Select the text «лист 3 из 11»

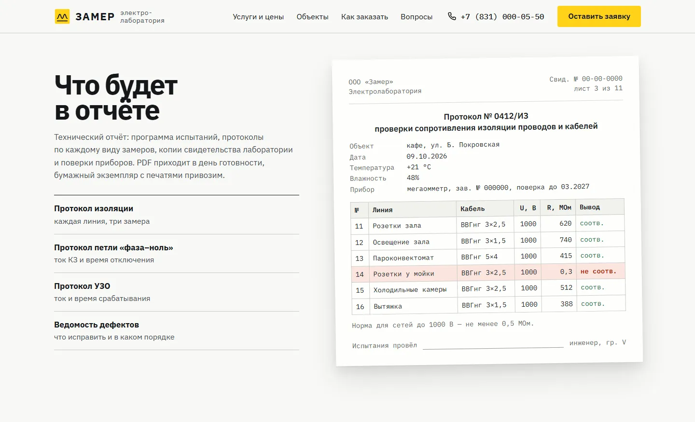pyautogui.click(x=598, y=88)
